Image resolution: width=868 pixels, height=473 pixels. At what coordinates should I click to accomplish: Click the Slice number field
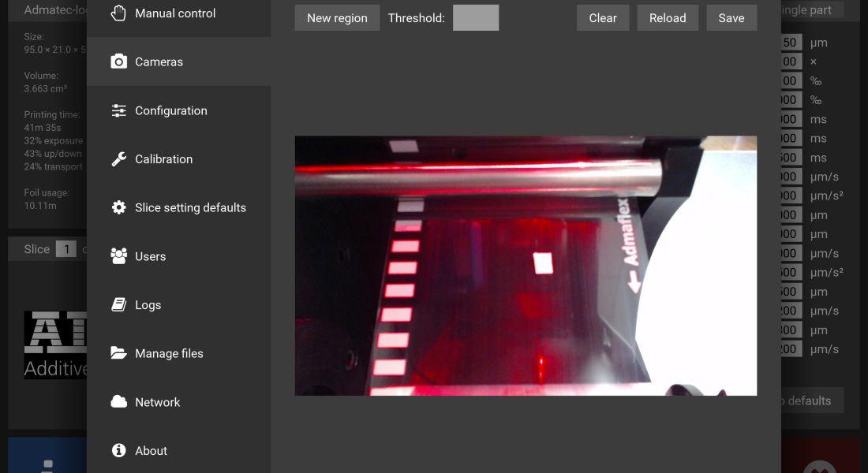pos(66,249)
